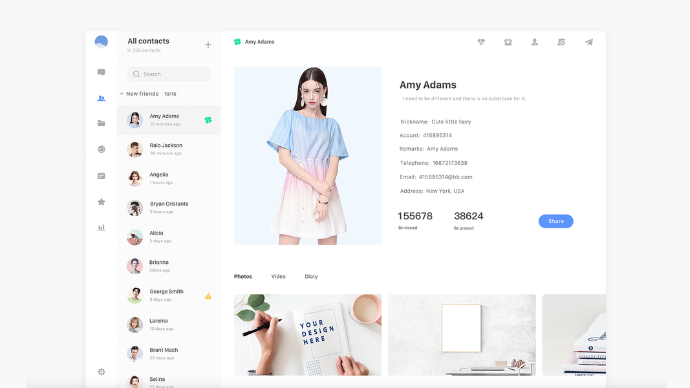Select Lareina in contact list
This screenshot has height=388, width=690.
click(x=169, y=325)
